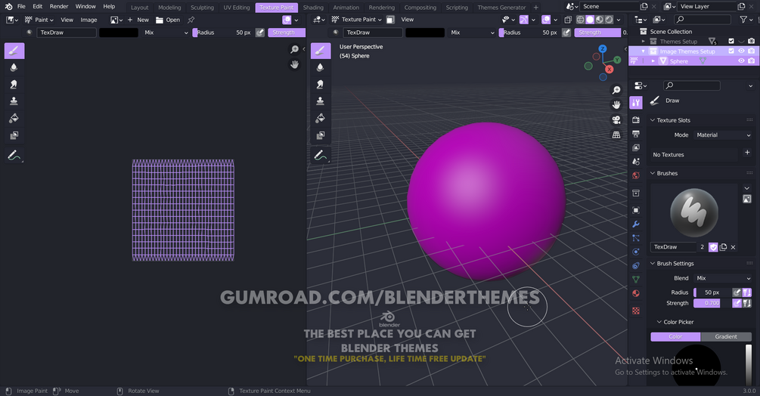The height and width of the screenshot is (396, 760).
Task: Toggle Themes Setup collection exclude checkbox
Action: click(x=731, y=41)
